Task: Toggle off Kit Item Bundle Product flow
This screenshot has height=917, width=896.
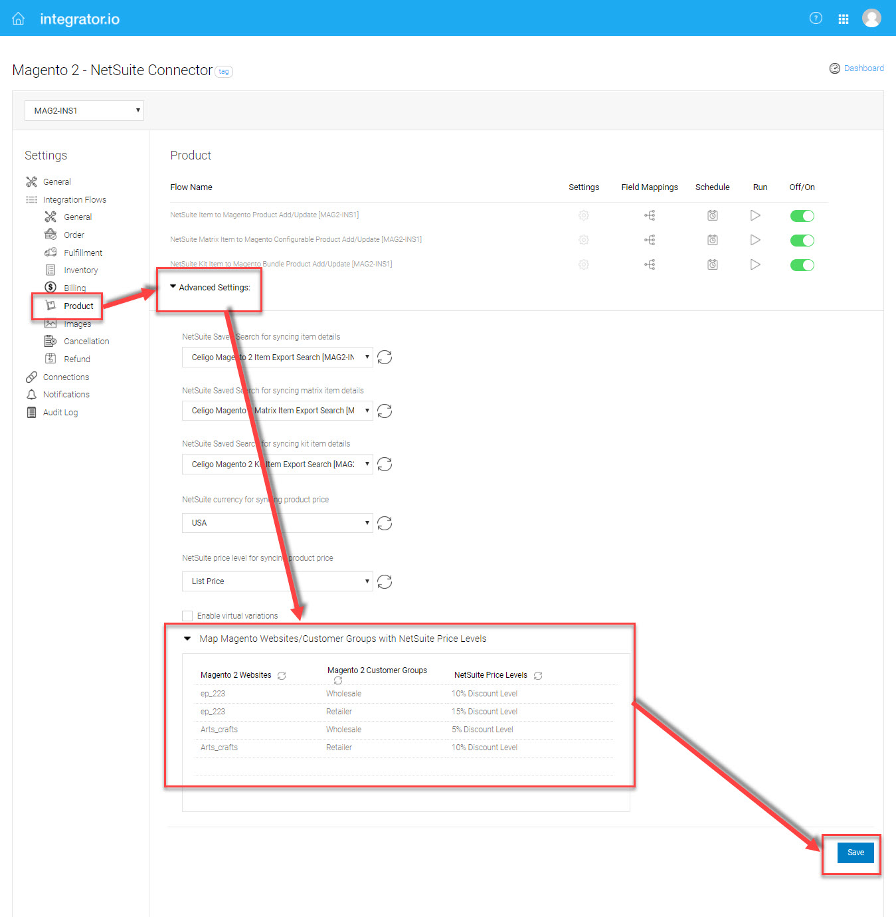Action: click(802, 265)
